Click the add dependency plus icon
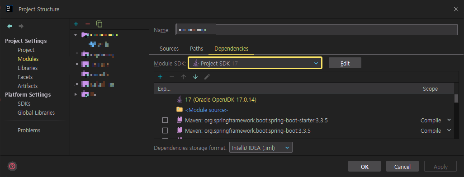 point(160,77)
